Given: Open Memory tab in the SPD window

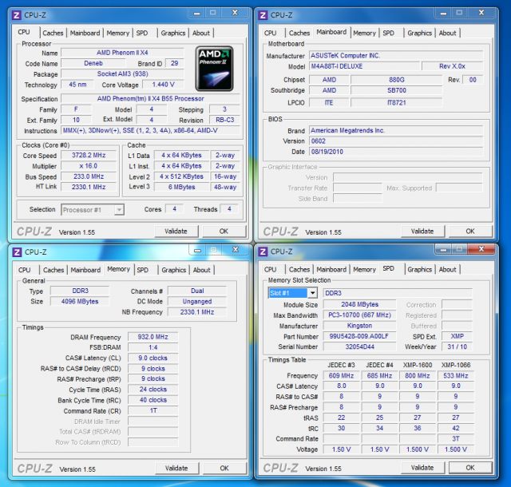Looking at the screenshot, I should coord(364,269).
